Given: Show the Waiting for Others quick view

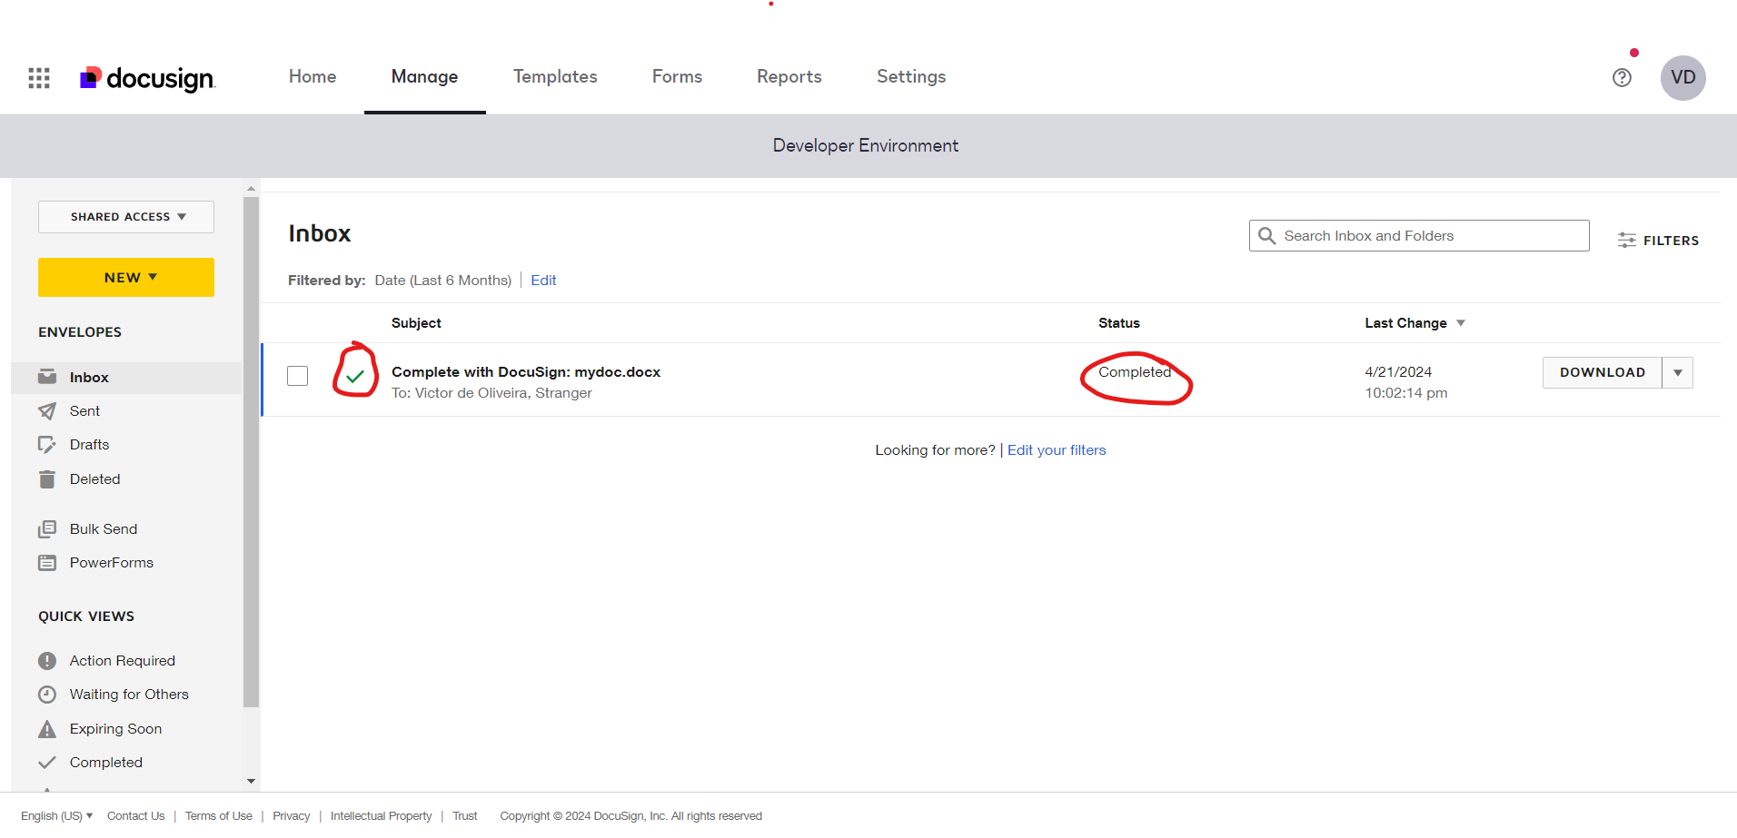Looking at the screenshot, I should pos(129,695).
